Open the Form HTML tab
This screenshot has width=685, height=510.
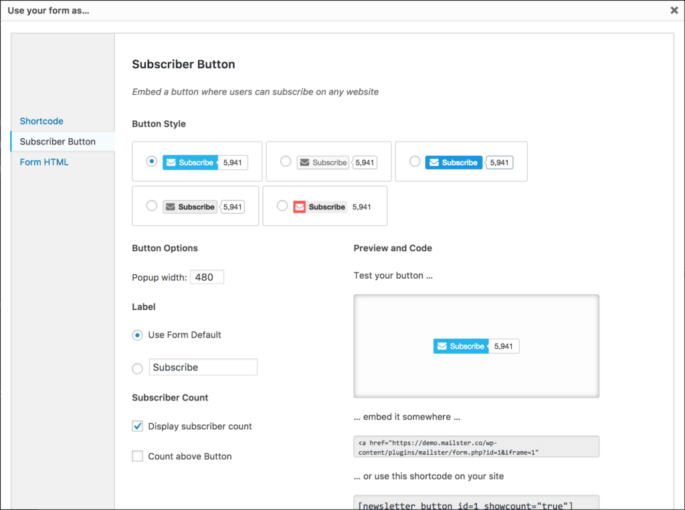43,162
